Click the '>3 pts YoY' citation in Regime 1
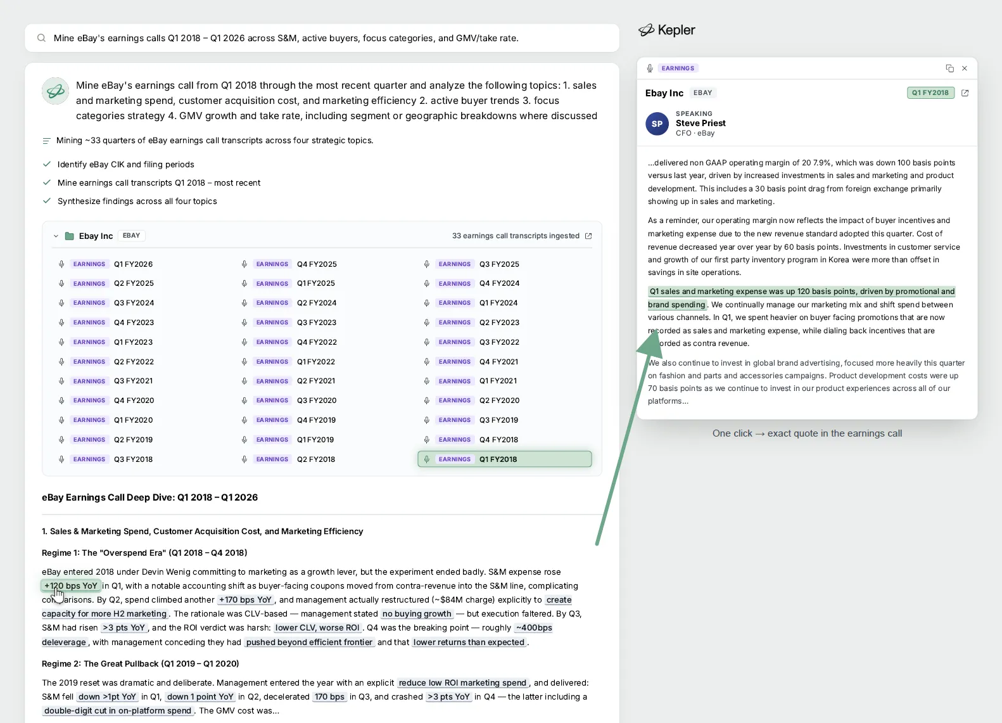 [x=124, y=628]
